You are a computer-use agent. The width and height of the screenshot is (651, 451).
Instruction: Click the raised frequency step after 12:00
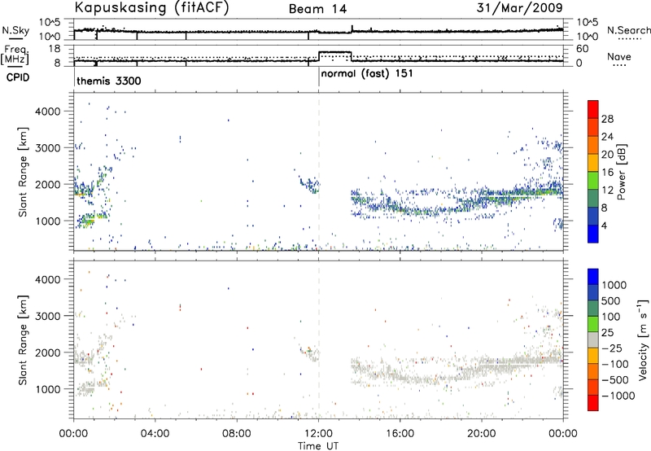tap(335, 52)
